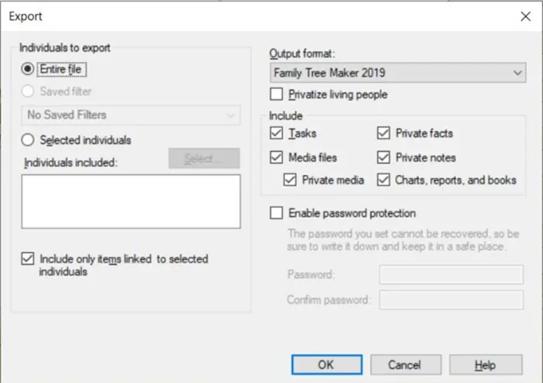Viewport: 543px width, 383px height.
Task: Enable Privatize living people checkbox
Action: tap(277, 94)
